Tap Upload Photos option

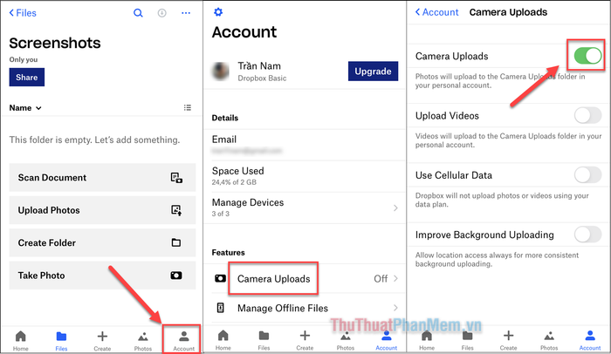[x=102, y=210]
